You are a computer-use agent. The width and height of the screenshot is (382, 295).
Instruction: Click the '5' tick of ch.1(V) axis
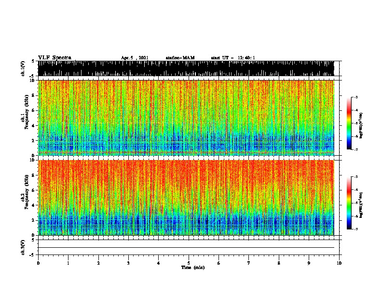(33, 61)
